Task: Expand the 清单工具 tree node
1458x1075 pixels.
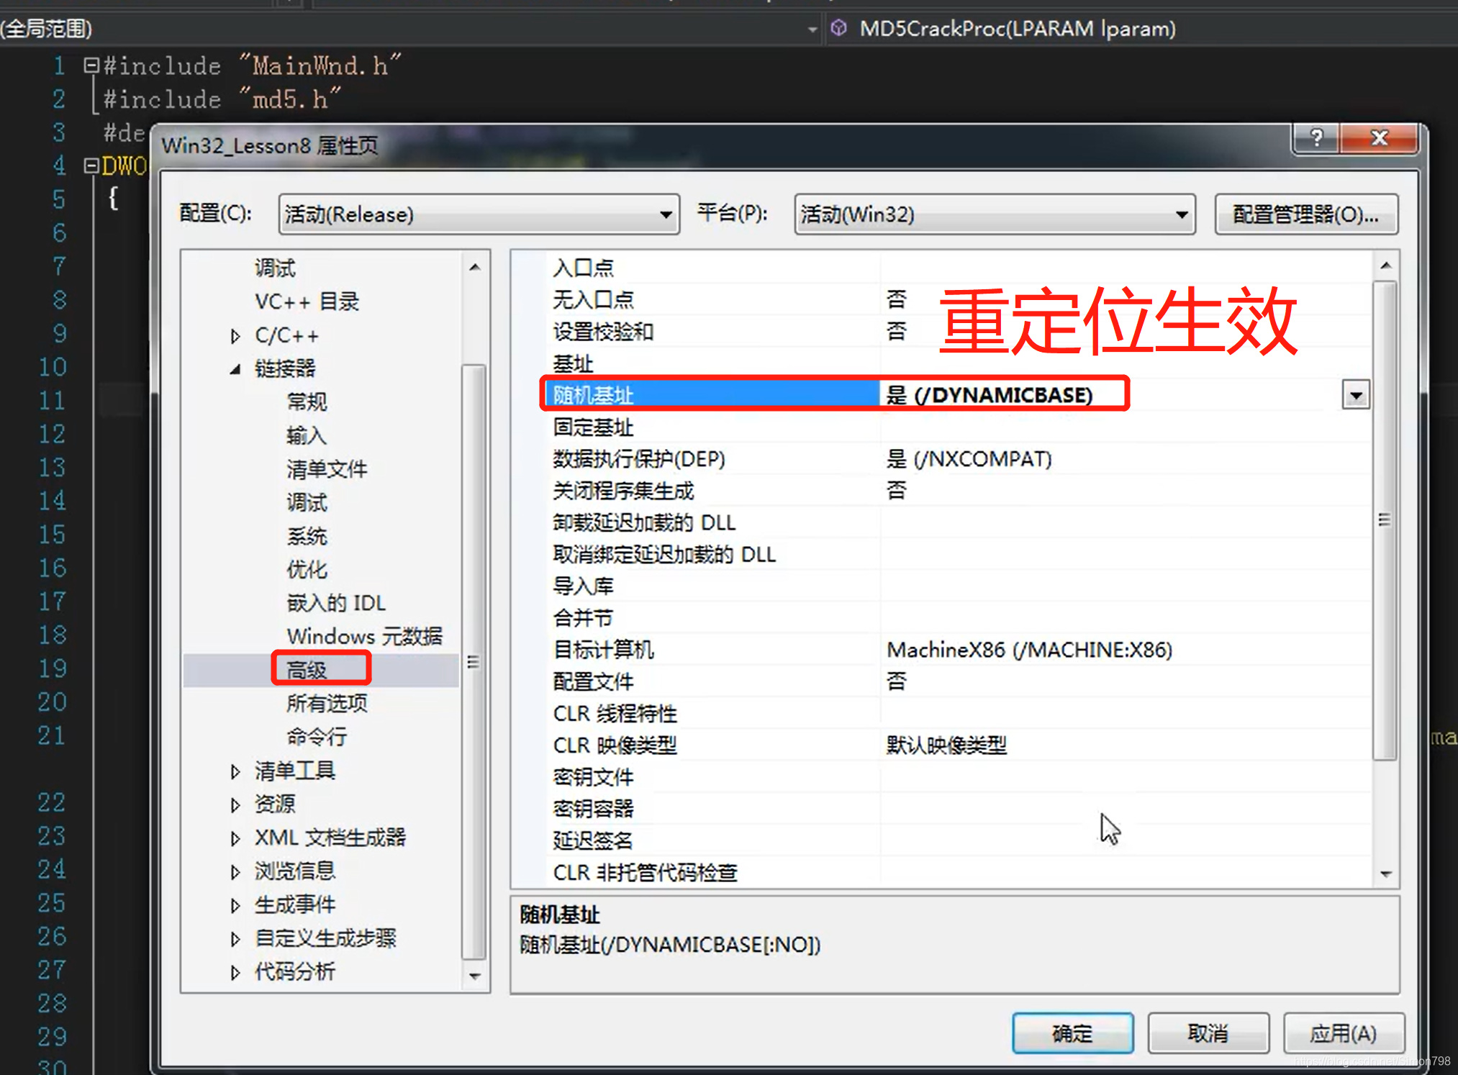Action: [x=235, y=771]
